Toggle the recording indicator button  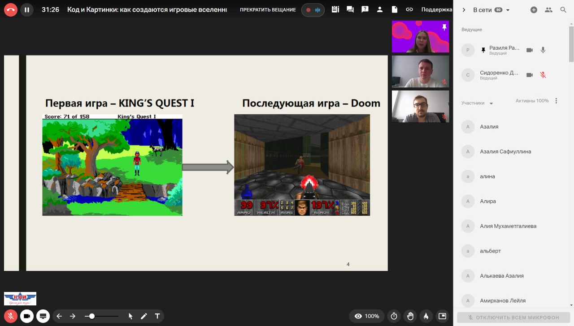(x=313, y=10)
